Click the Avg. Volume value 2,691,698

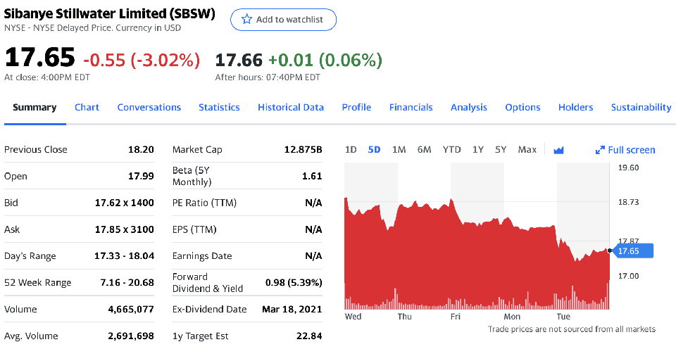131,336
